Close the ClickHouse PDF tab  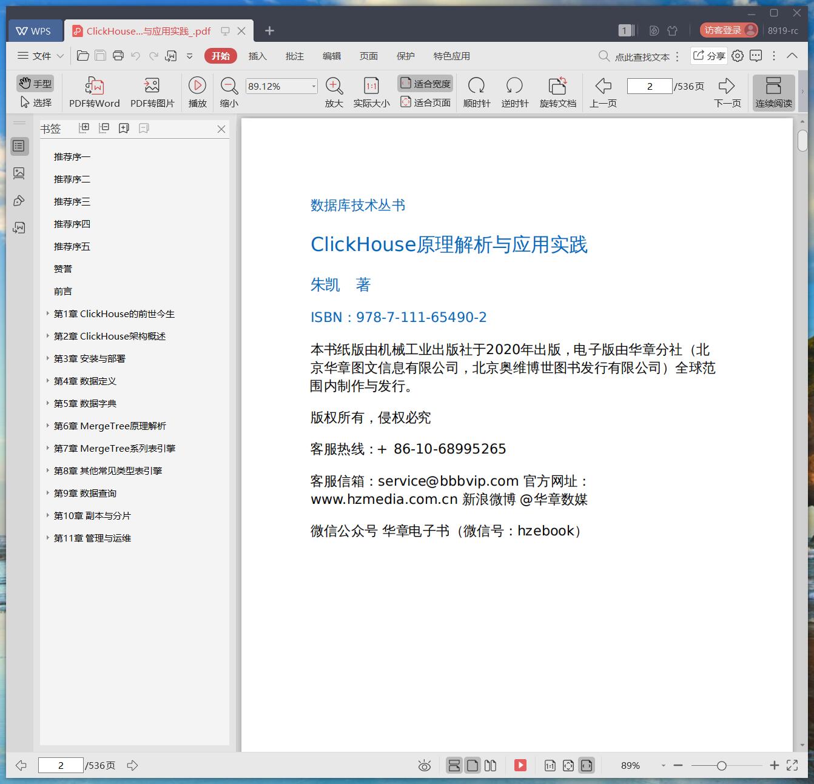(241, 31)
